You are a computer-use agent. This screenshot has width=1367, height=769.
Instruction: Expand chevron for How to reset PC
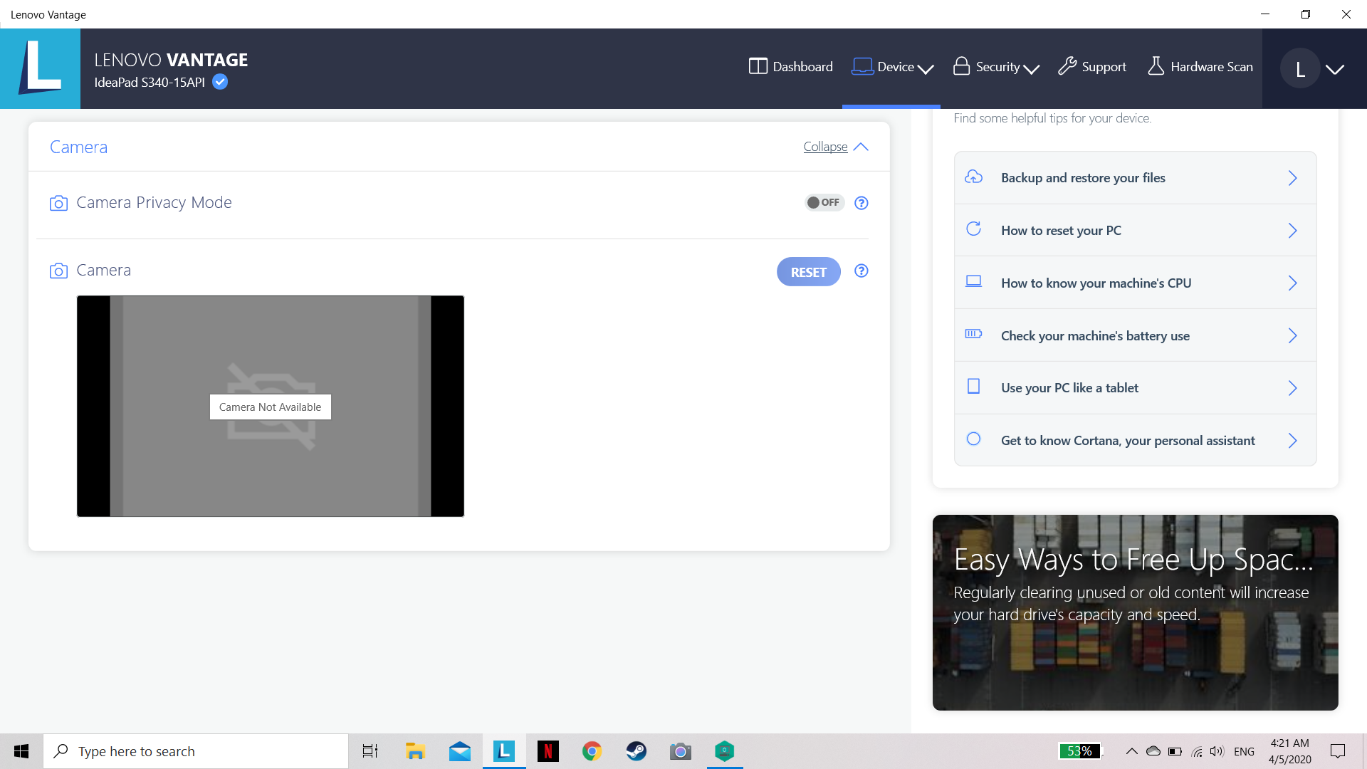1293,231
